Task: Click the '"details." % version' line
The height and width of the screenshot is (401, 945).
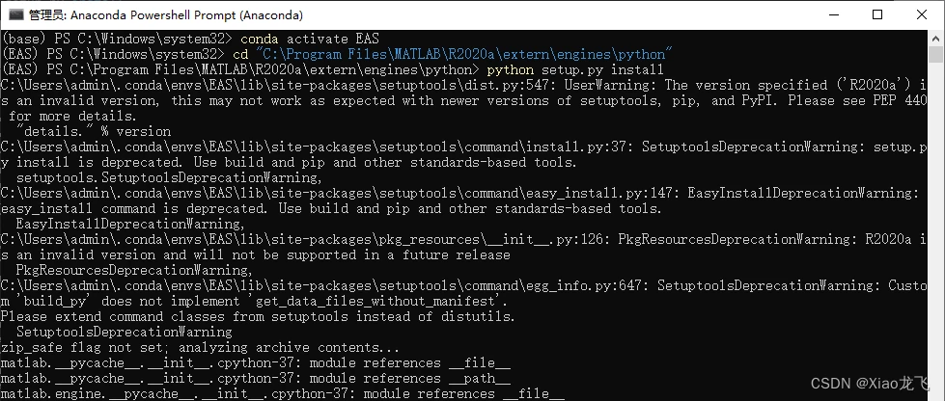Action: [94, 131]
